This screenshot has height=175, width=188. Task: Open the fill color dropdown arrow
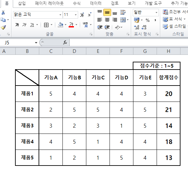66,25
